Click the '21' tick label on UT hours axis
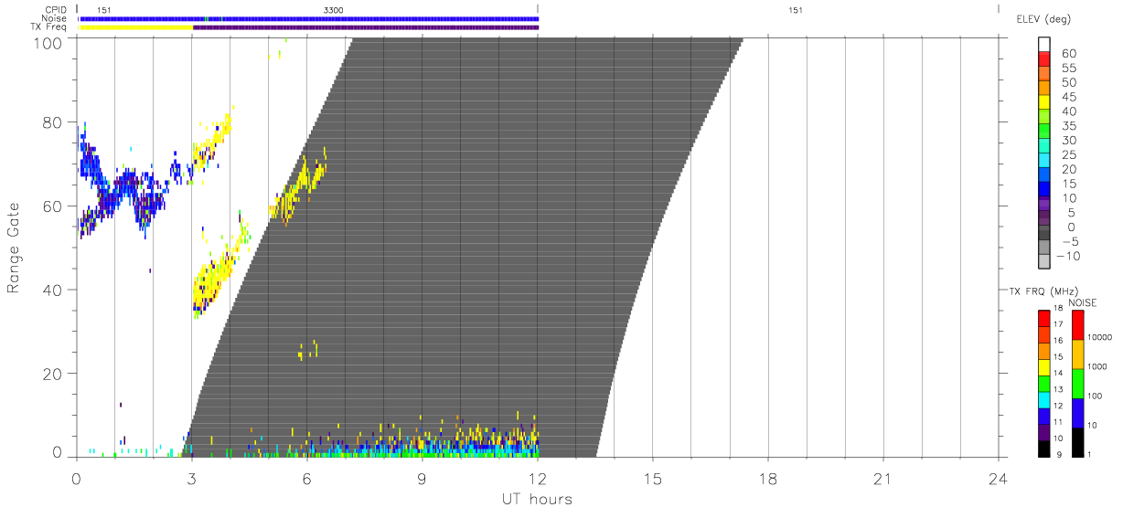Screen dimensions: 1123x518 pyautogui.click(x=882, y=479)
